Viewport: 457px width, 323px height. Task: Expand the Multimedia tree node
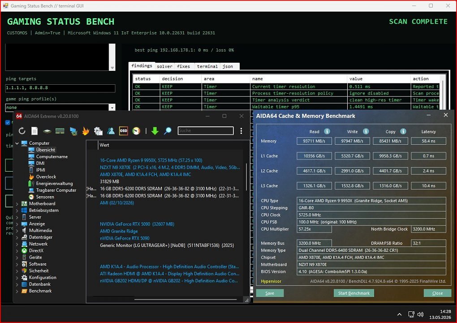pos(17,231)
